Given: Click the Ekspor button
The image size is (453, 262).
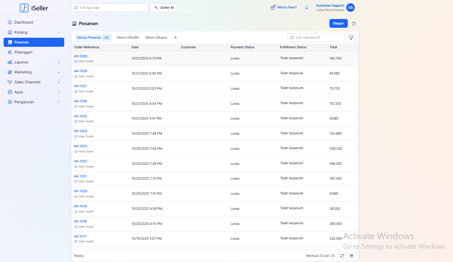Looking at the screenshot, I should pyautogui.click(x=338, y=24).
